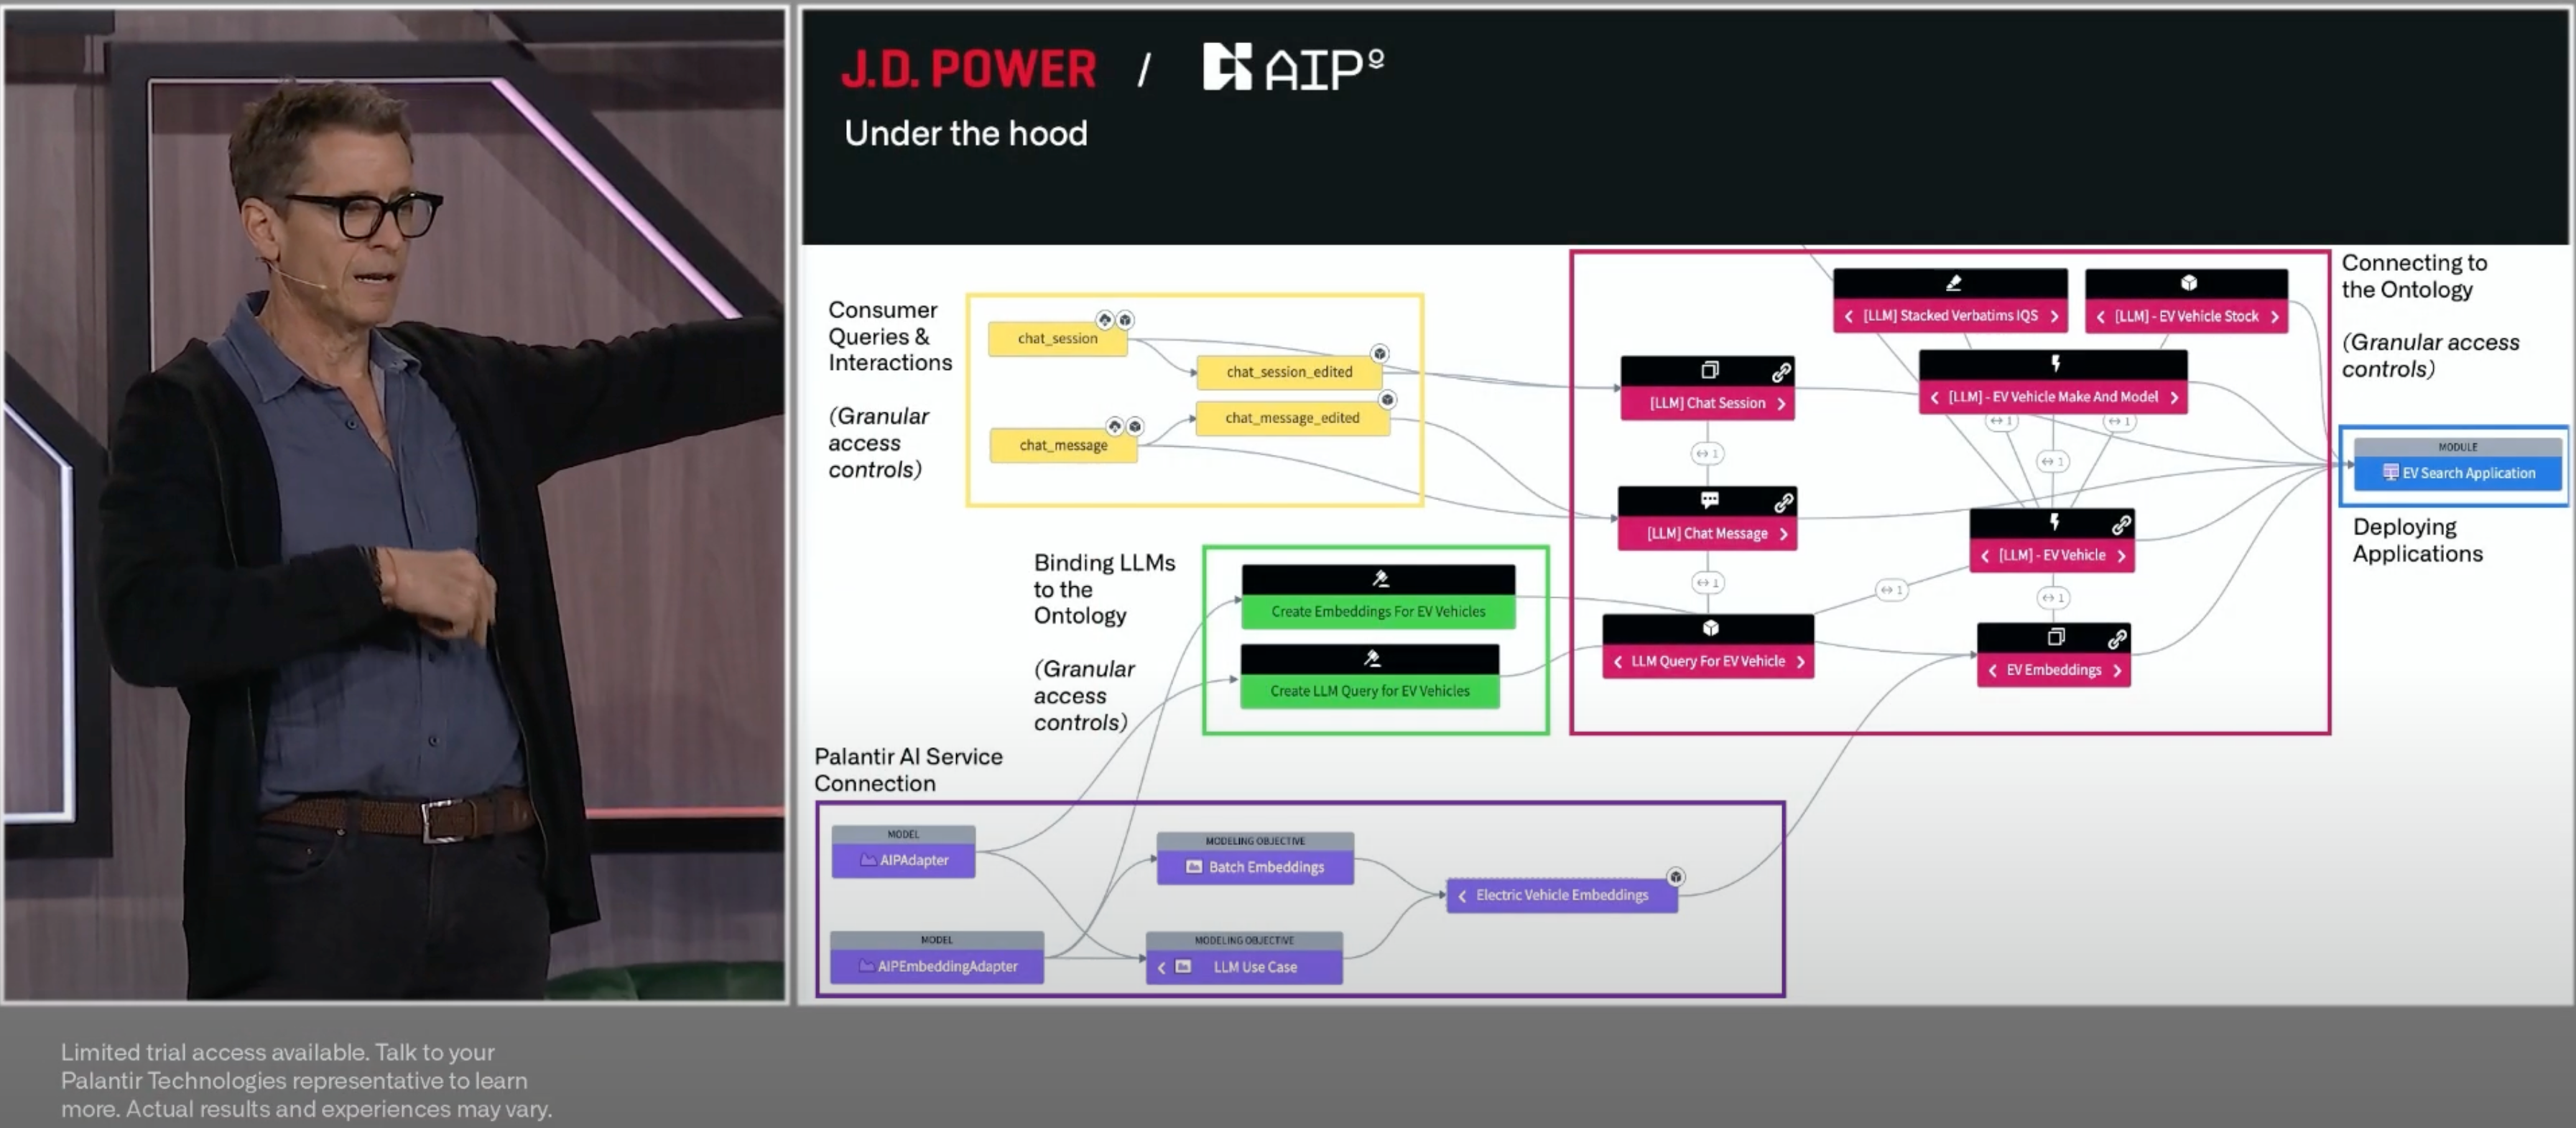Click Create LLM Query for EV Vehicles action
This screenshot has height=1128, width=2576.
1369,691
